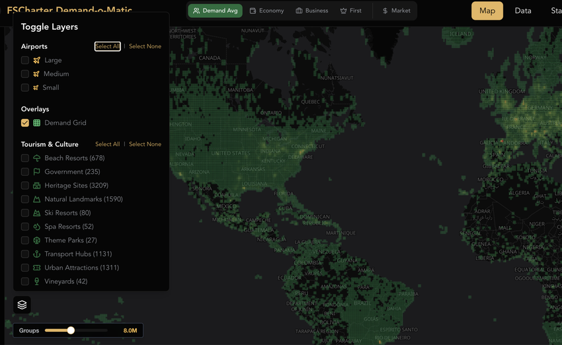
Task: Click the Transport Hubs anchor icon
Action: click(37, 254)
